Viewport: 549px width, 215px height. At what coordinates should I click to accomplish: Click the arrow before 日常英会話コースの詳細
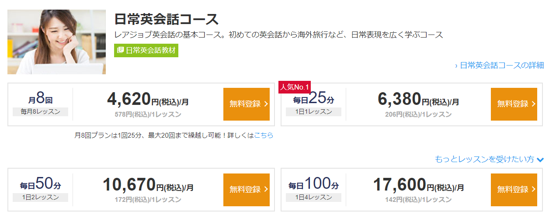click(x=456, y=66)
